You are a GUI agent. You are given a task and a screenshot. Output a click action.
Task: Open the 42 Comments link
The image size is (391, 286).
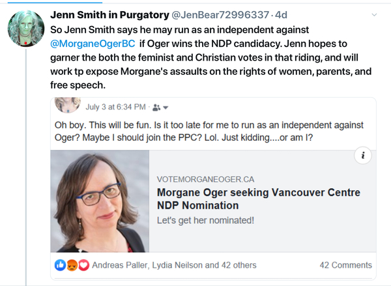[x=345, y=265]
